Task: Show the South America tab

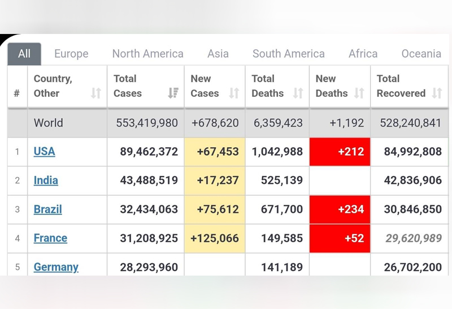Action: tap(288, 54)
